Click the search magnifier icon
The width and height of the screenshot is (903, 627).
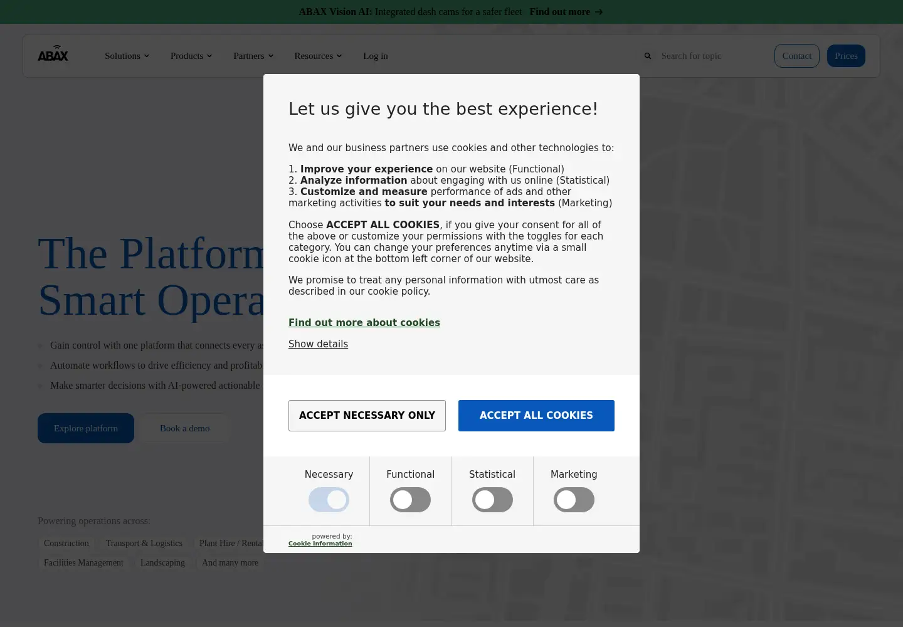pyautogui.click(x=648, y=56)
